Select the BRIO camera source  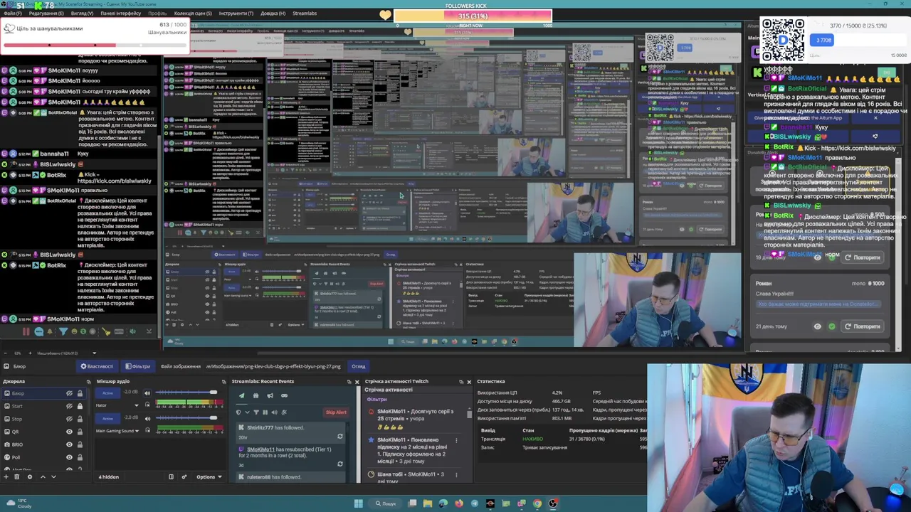pos(43,444)
